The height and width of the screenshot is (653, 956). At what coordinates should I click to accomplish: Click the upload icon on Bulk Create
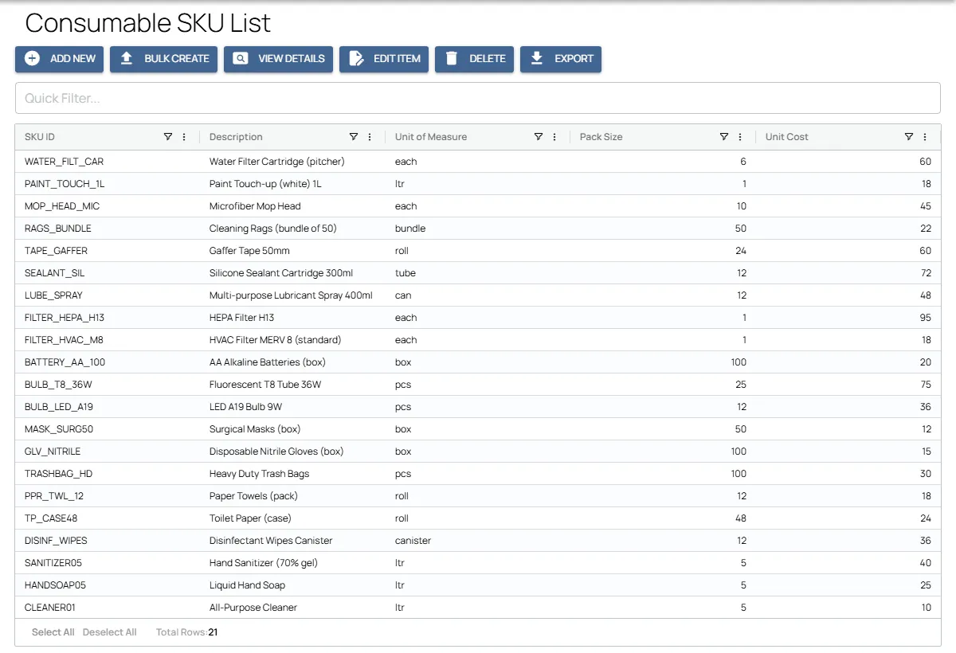point(127,58)
